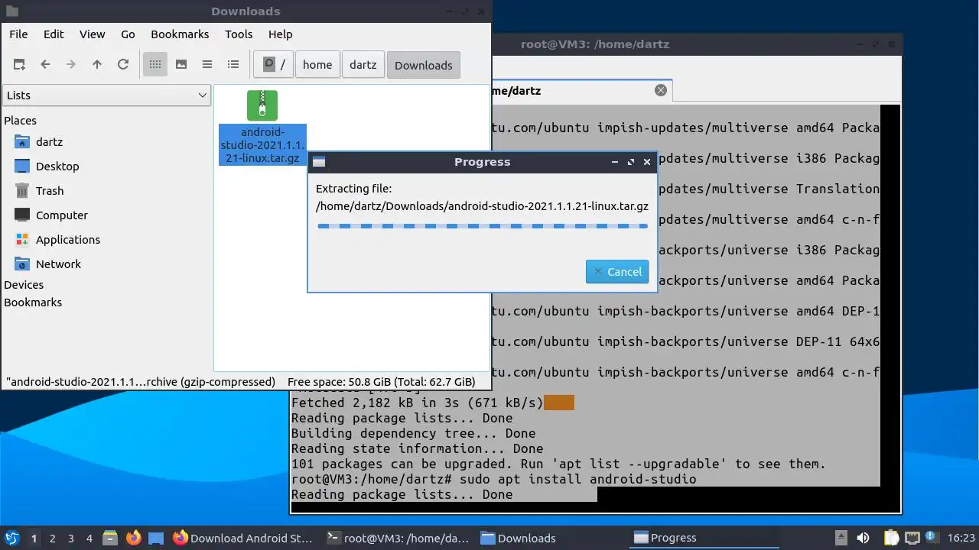Image resolution: width=979 pixels, height=550 pixels.
Task: Open the Help menu
Action: (x=281, y=34)
